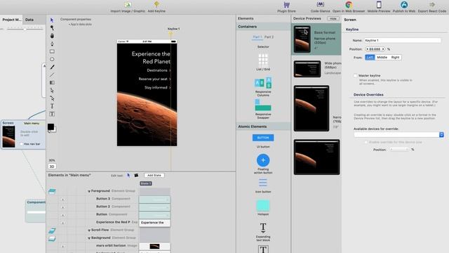The height and width of the screenshot is (253, 449).
Task: Set keyline From to Left
Action: (370, 58)
